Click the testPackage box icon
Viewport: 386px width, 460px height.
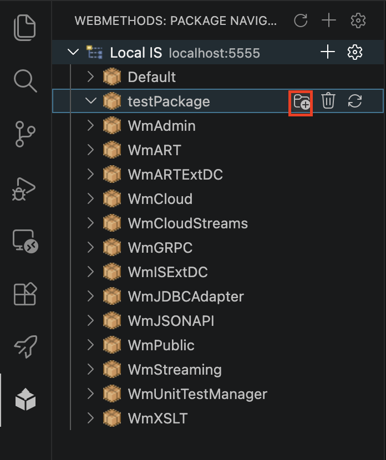tap(112, 101)
